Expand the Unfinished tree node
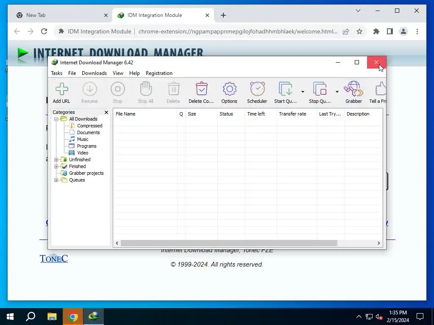Screen dimensions: 434x325 (x=56, y=160)
